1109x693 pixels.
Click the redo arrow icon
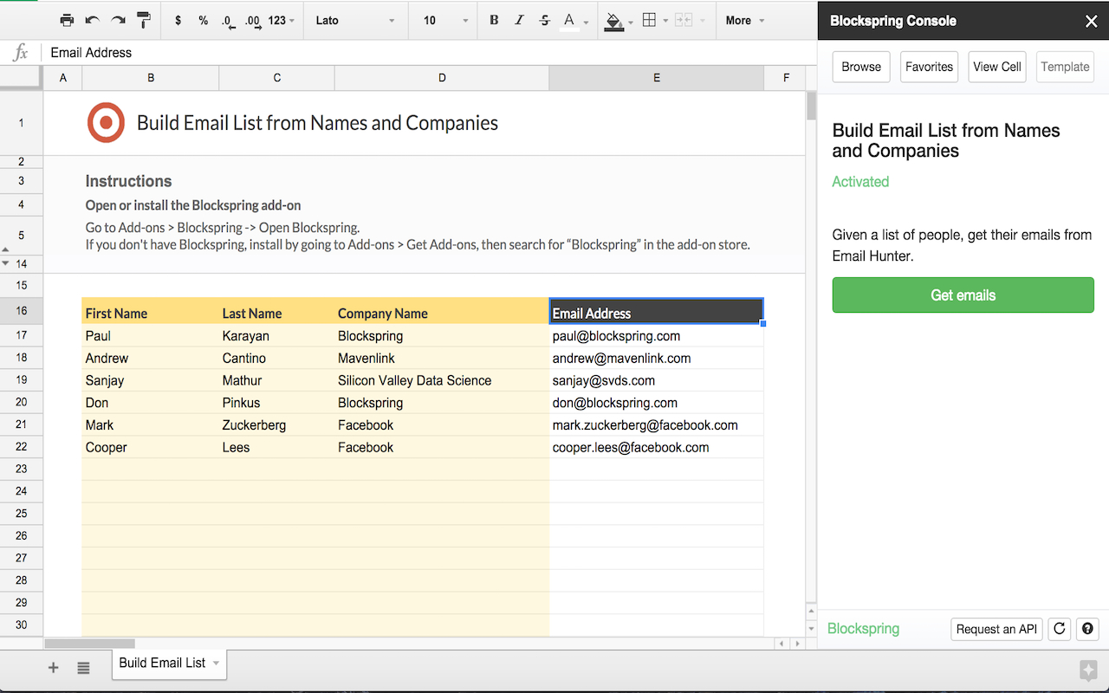pyautogui.click(x=118, y=20)
